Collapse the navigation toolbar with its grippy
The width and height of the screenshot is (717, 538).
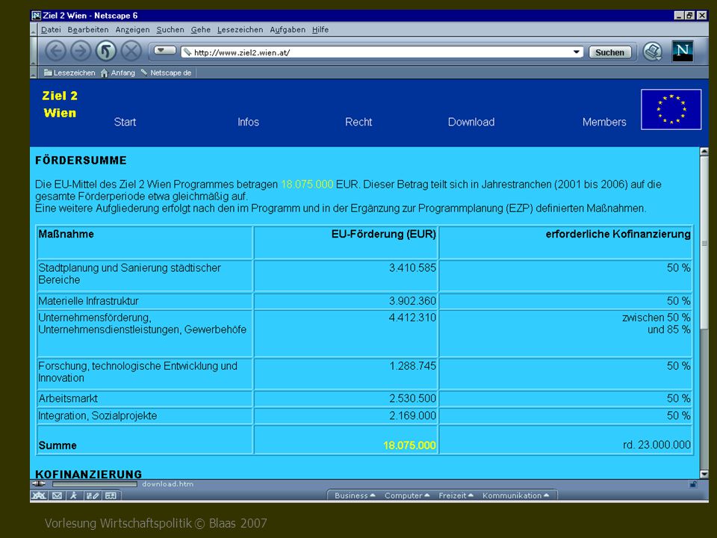(33, 51)
